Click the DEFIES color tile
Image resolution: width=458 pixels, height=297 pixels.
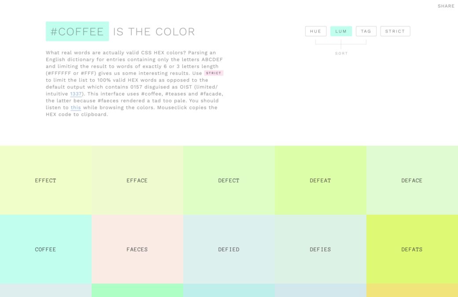click(321, 249)
